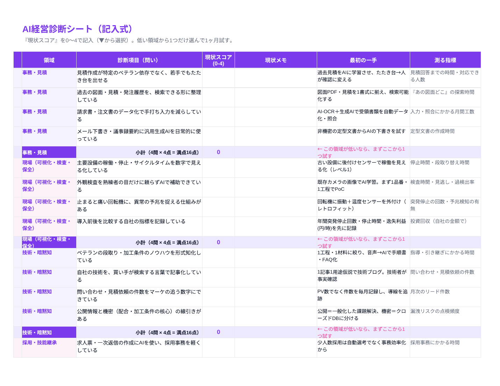Click the '診断項目（問い）' column header

(139, 60)
